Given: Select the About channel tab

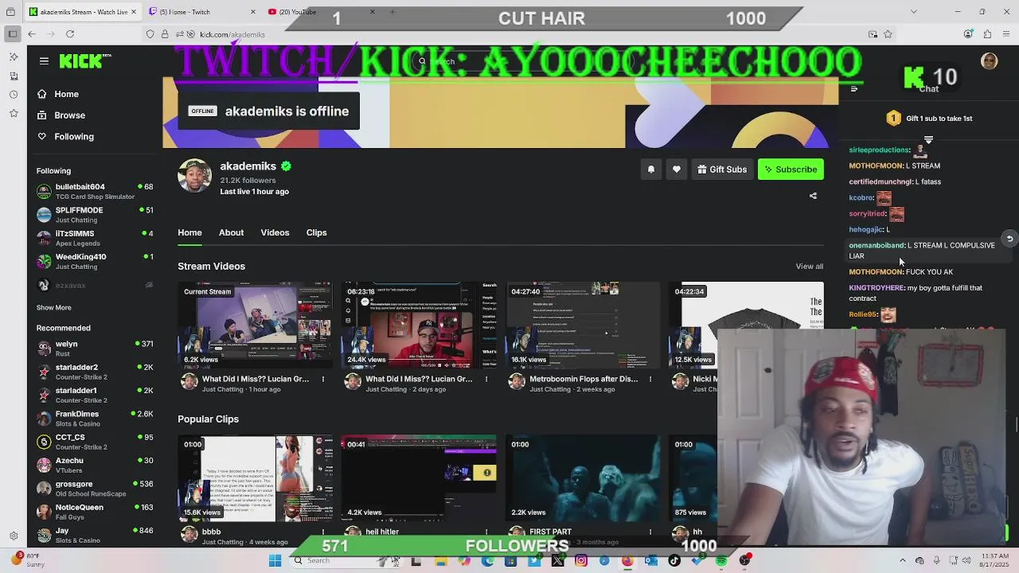Looking at the screenshot, I should click(x=231, y=232).
